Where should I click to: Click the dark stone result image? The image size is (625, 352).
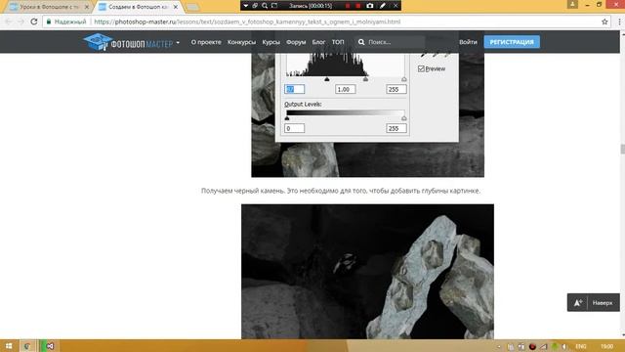(x=367, y=272)
